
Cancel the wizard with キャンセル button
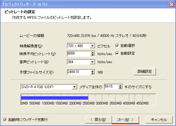[x=159, y=120]
